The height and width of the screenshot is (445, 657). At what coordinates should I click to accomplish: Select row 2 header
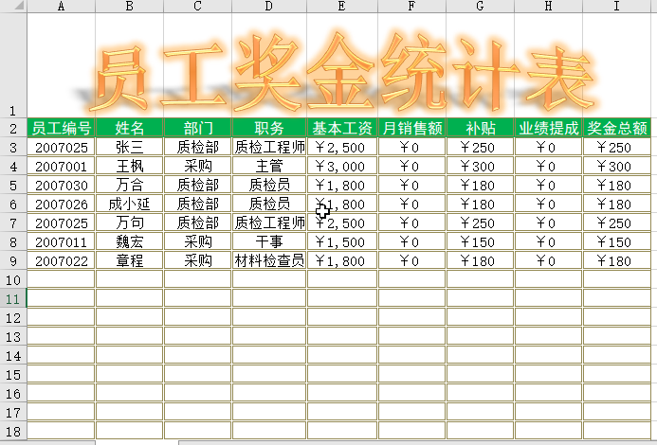click(x=13, y=128)
